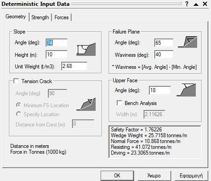
Task: Select the Specify Location radio button
Action: click(x=18, y=114)
